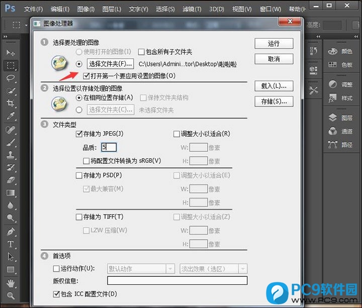Image resolution: width=362 pixels, height=308 pixels.
Task: Open the 样式 styles panel
Action: pos(340,98)
